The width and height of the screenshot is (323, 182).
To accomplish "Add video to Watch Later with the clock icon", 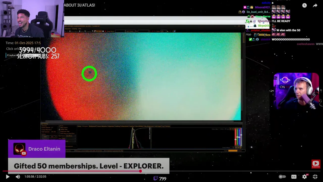I will [x=305, y=5].
